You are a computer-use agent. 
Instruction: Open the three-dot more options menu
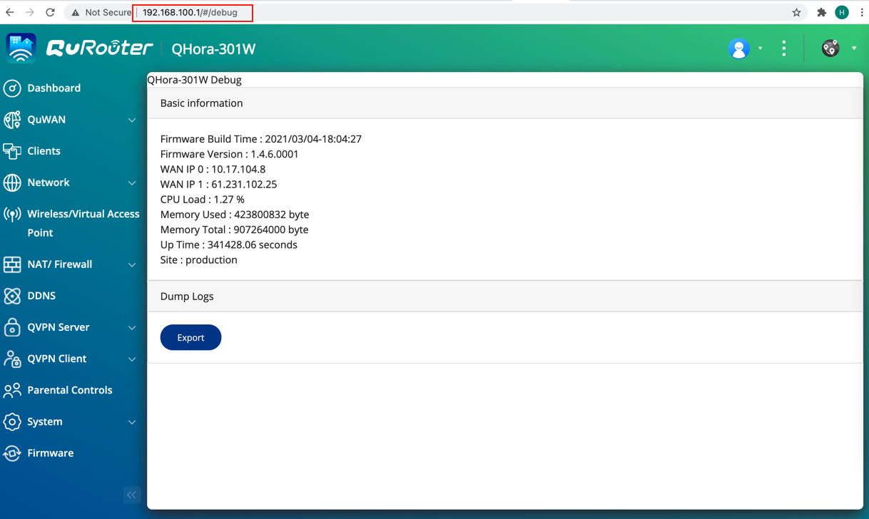click(x=784, y=48)
